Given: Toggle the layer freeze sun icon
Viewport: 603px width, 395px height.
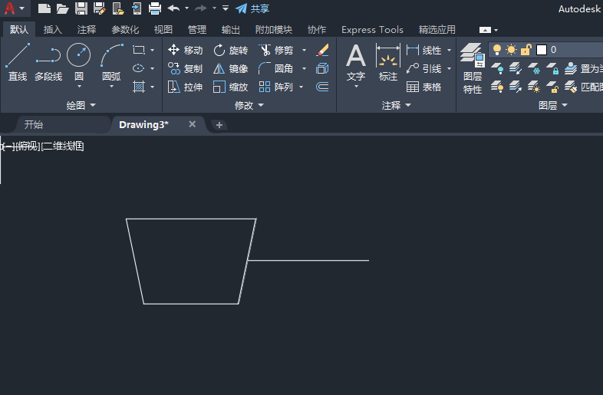Looking at the screenshot, I should (511, 50).
